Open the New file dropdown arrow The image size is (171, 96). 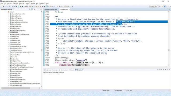point(3,6)
